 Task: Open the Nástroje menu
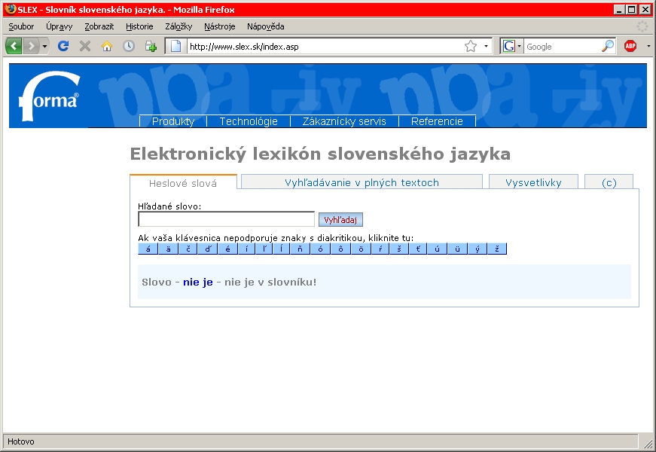tap(219, 26)
